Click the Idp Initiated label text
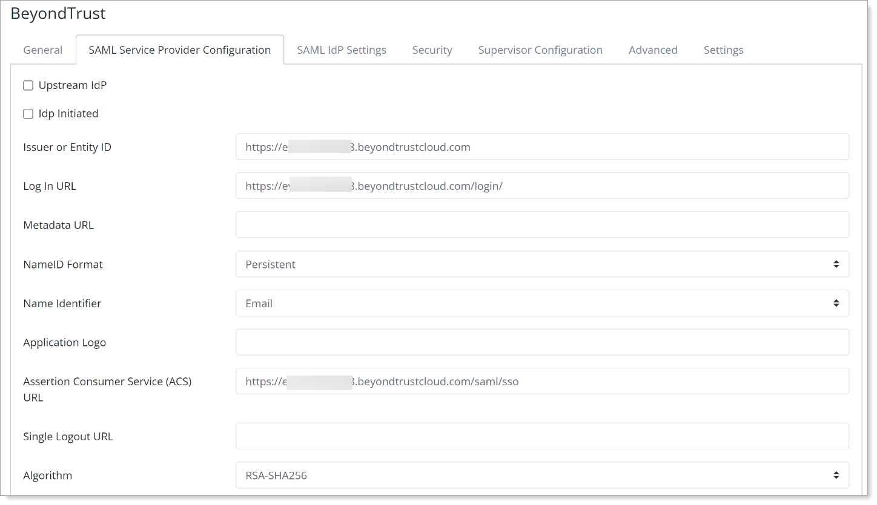Image resolution: width=877 pixels, height=505 pixels. click(x=68, y=114)
